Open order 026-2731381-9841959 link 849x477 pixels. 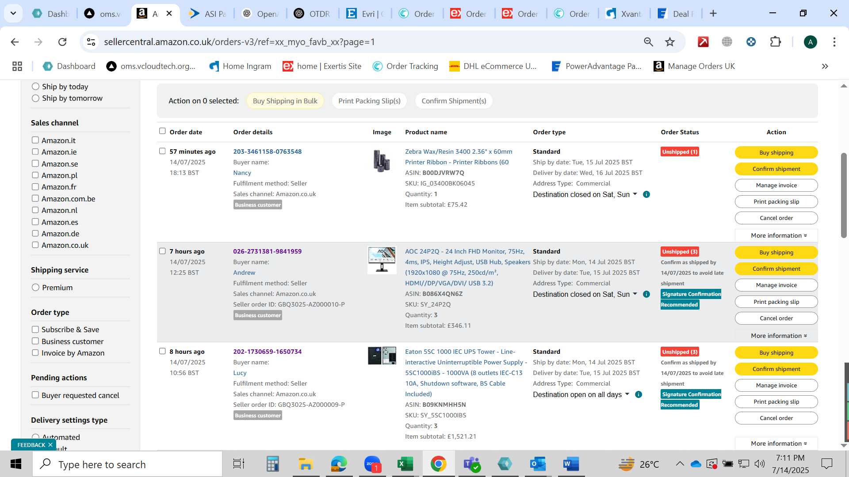267,251
